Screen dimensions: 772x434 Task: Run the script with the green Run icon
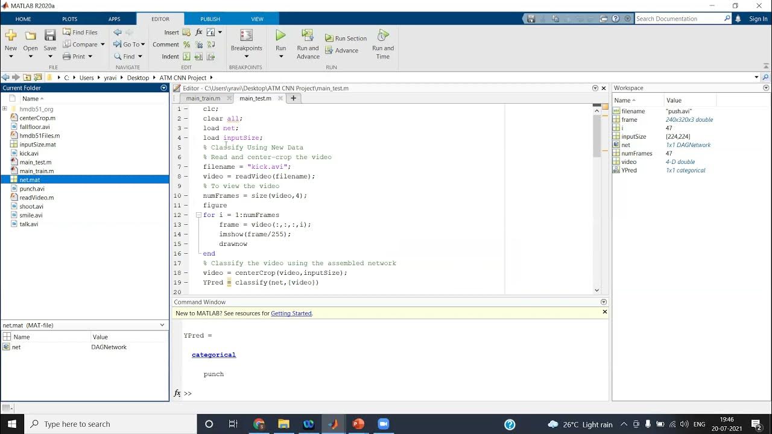(280, 36)
